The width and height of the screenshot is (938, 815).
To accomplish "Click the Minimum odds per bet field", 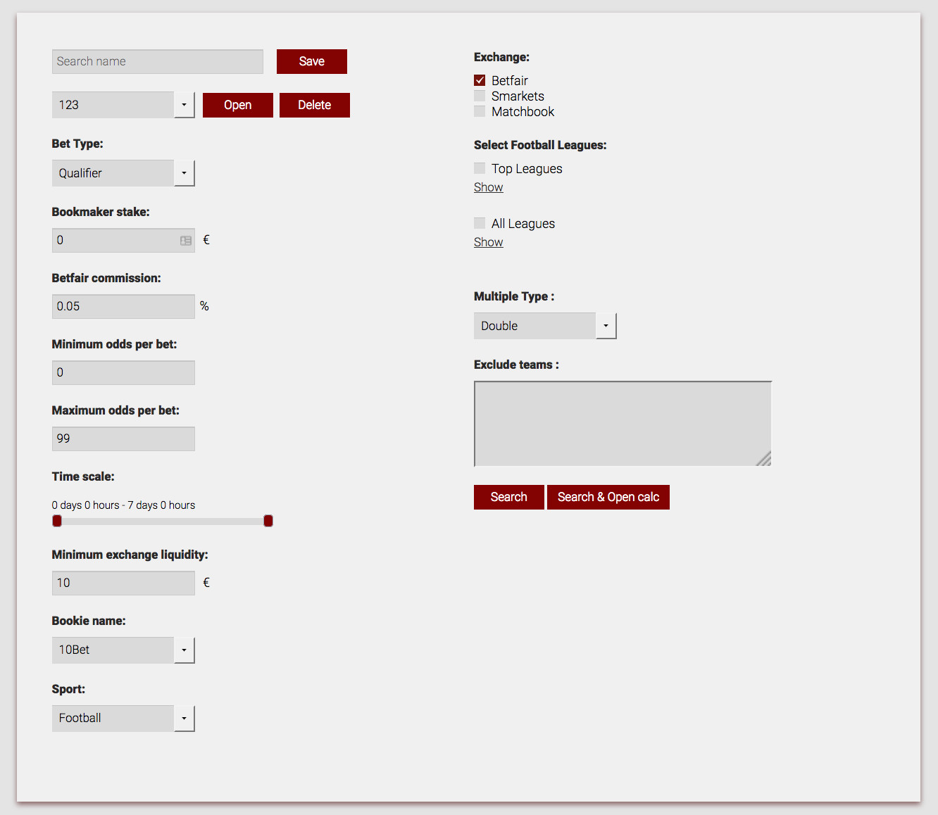I will (x=123, y=373).
